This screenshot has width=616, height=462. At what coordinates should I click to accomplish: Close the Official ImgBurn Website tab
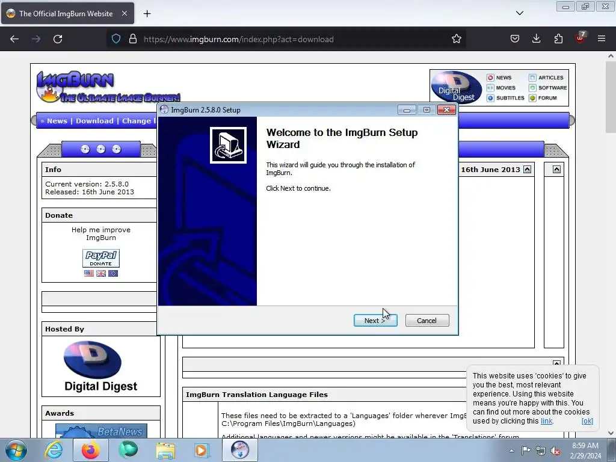(124, 13)
